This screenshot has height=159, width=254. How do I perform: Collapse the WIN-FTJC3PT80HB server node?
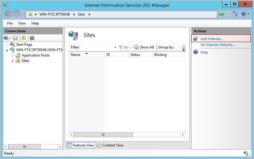7,50
